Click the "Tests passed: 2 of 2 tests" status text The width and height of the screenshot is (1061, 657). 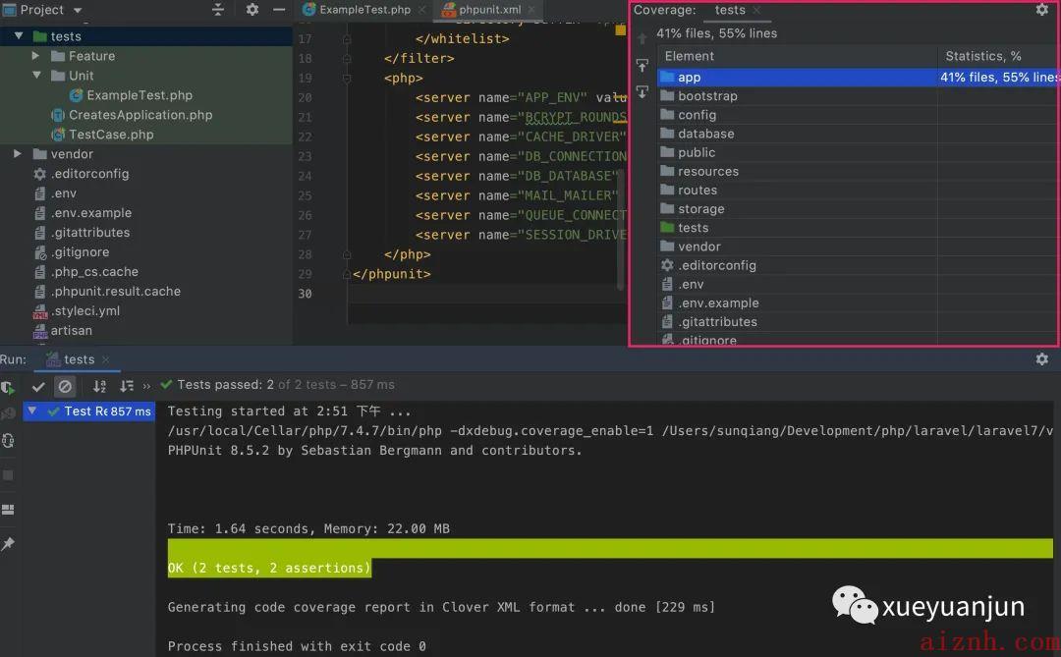(286, 385)
